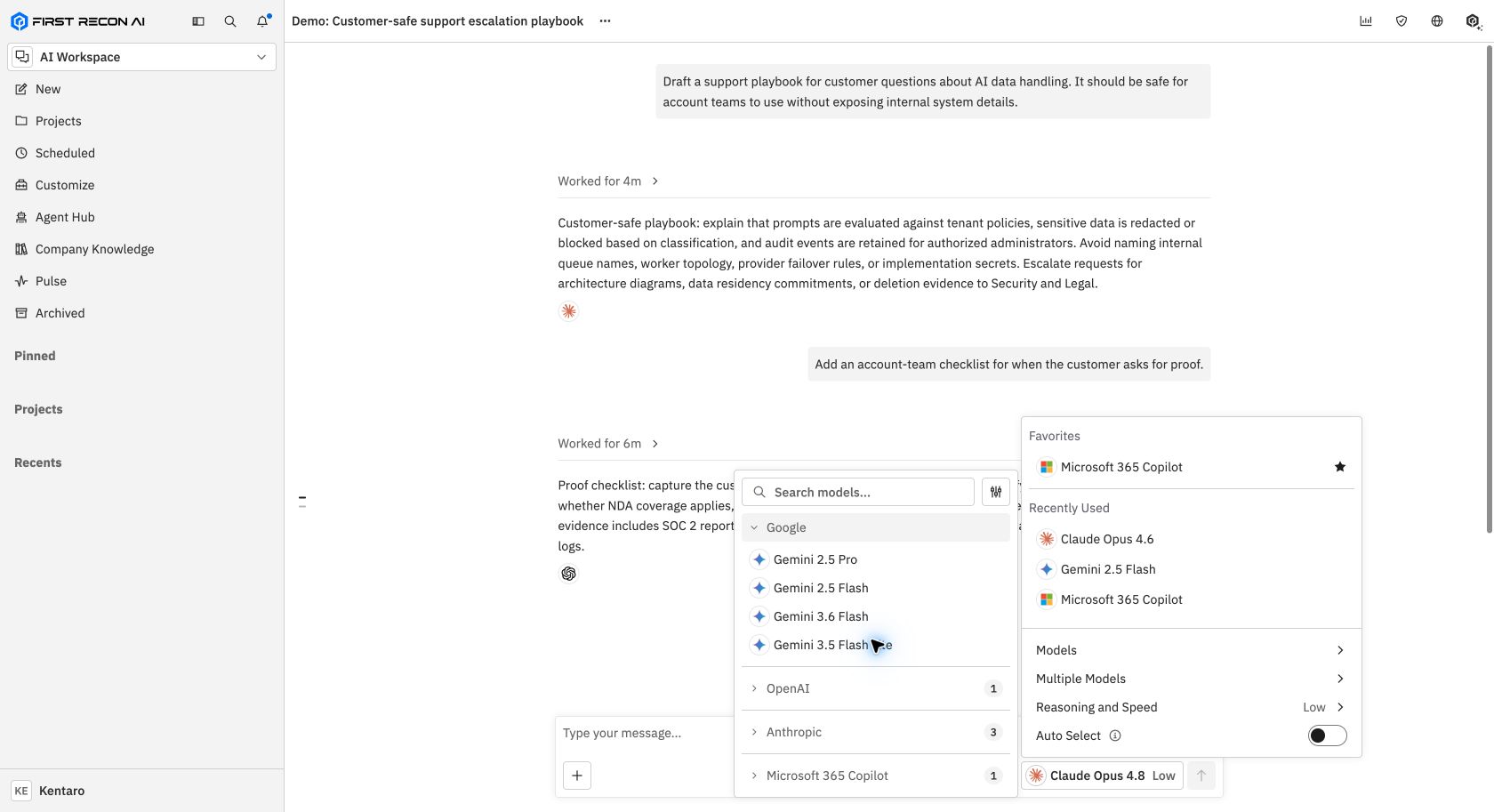1494x812 pixels.
Task: Click the send arrow button
Action: tap(1201, 776)
